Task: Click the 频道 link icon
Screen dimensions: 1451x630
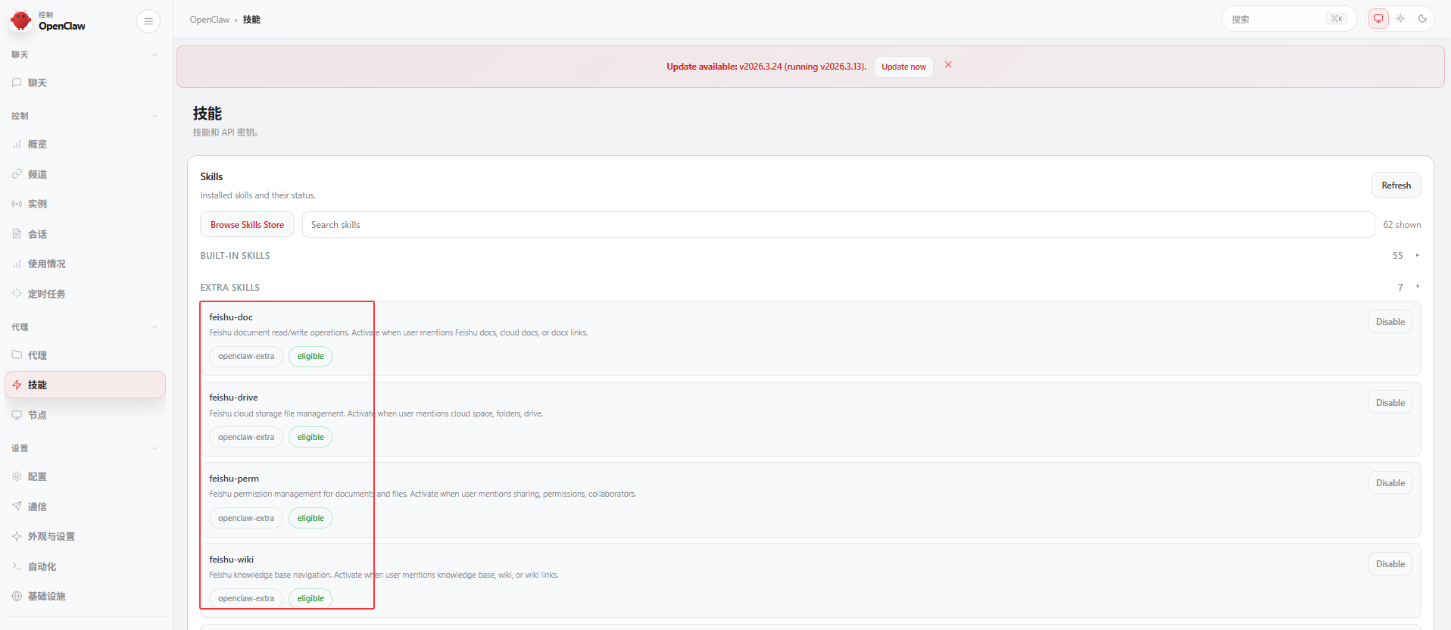Action: (x=17, y=174)
